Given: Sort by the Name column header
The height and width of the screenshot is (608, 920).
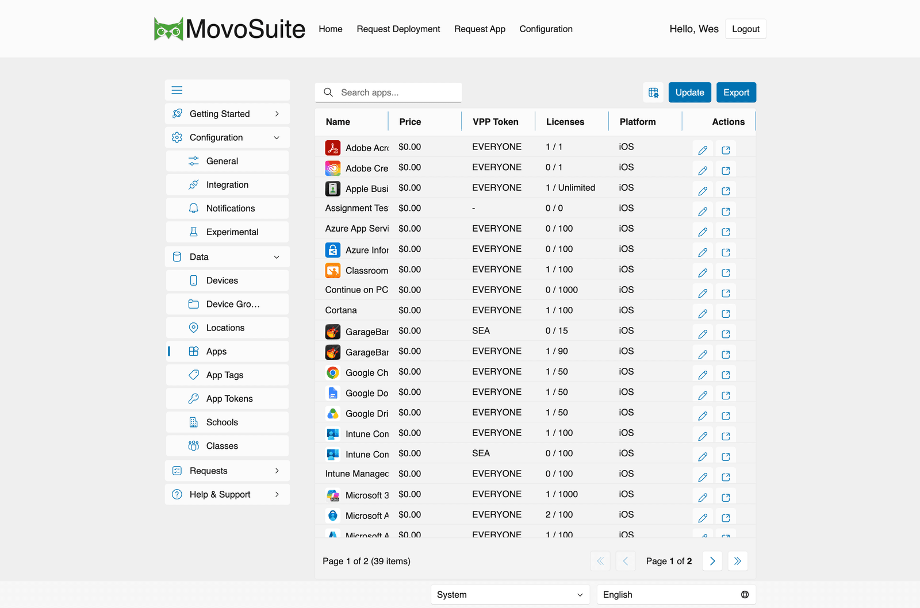Looking at the screenshot, I should tap(351, 122).
